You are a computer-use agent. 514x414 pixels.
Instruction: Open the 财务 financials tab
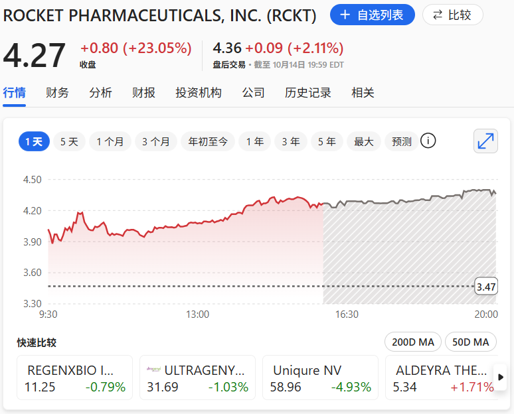[57, 93]
